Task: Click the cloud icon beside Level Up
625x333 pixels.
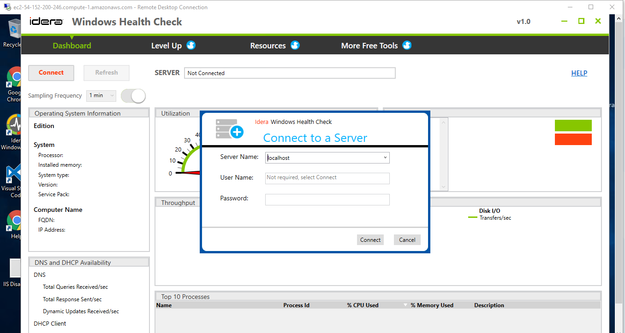Action: pyautogui.click(x=191, y=45)
